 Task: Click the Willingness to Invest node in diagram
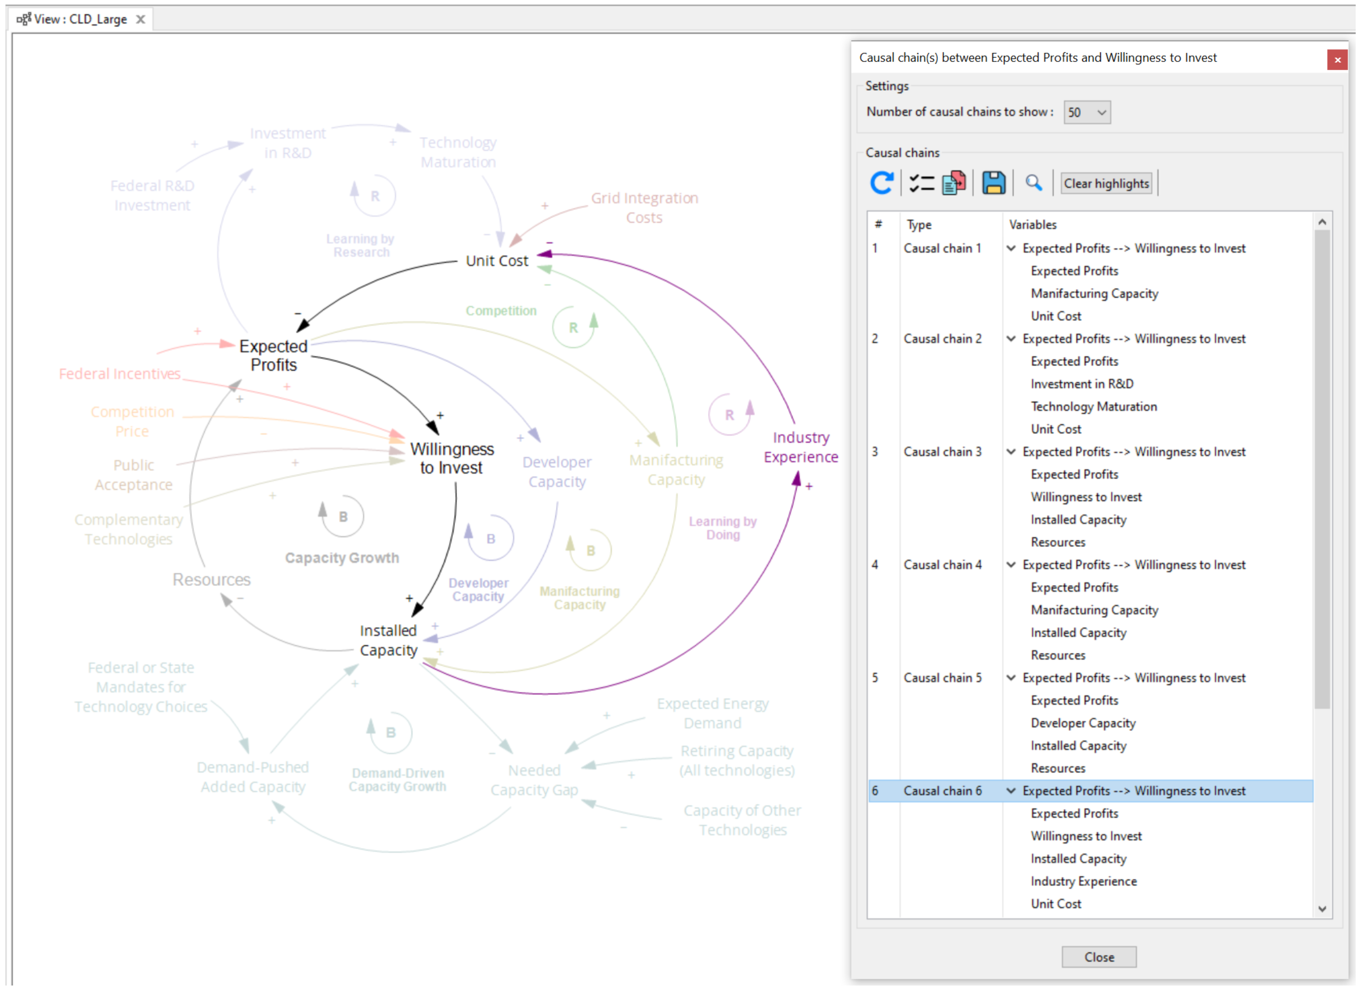click(x=452, y=458)
